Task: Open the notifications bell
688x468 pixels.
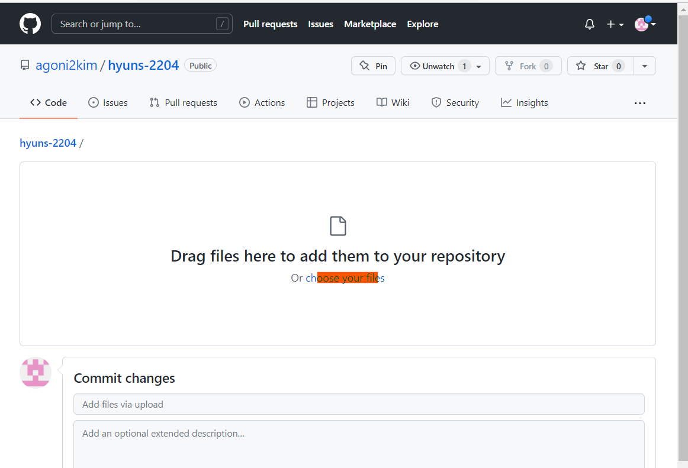Action: coord(589,24)
